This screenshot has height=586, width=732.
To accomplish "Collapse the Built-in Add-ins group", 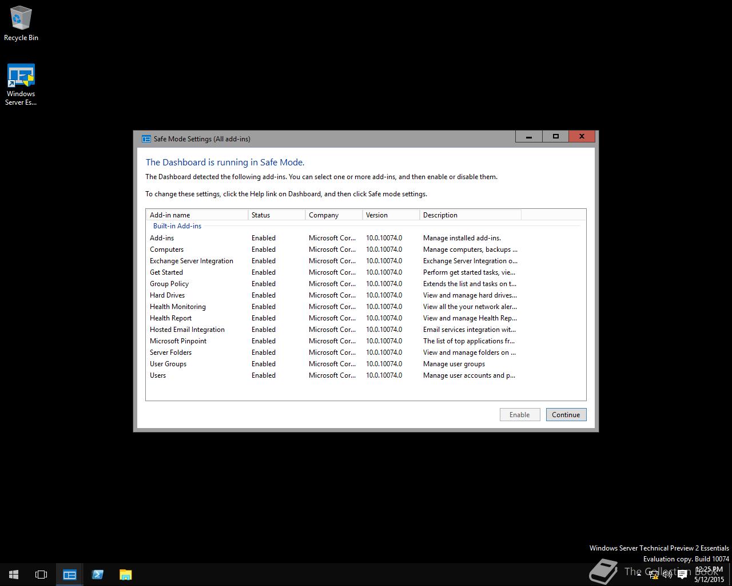I will pos(177,226).
